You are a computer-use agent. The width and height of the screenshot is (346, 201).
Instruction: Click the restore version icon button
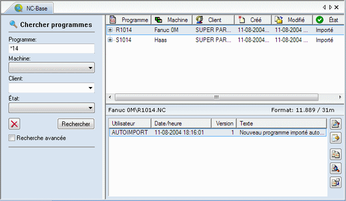[x=336, y=138]
